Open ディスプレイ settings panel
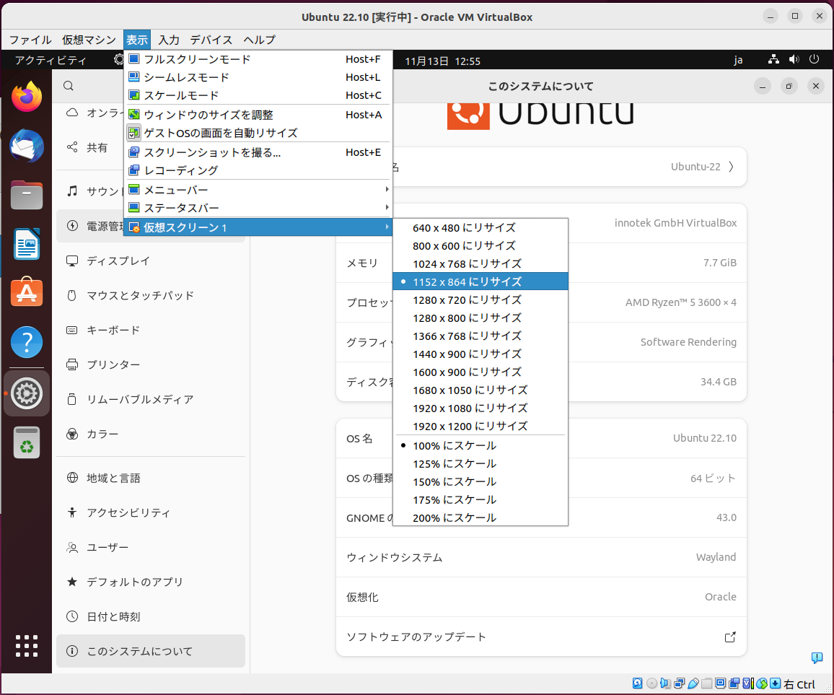 coord(151,261)
